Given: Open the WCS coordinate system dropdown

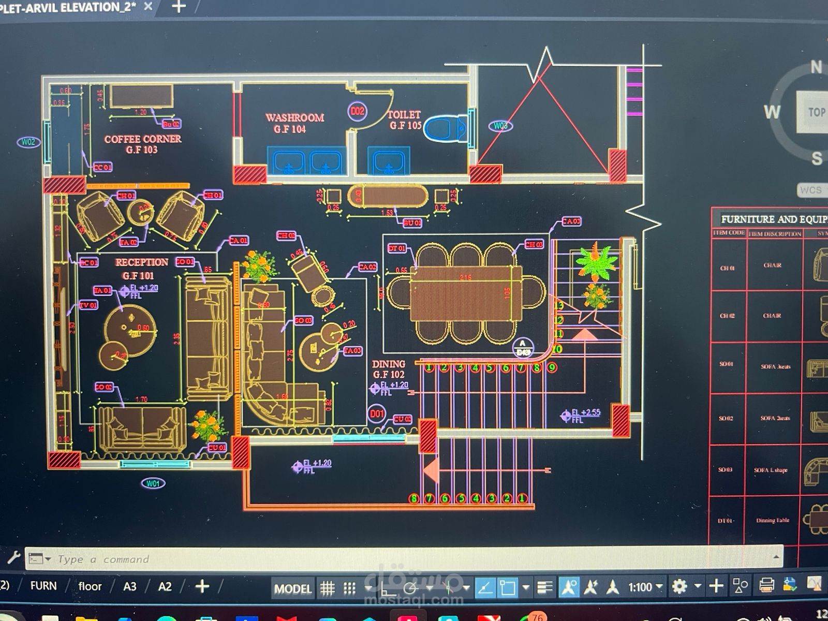Looking at the screenshot, I should click(x=812, y=190).
